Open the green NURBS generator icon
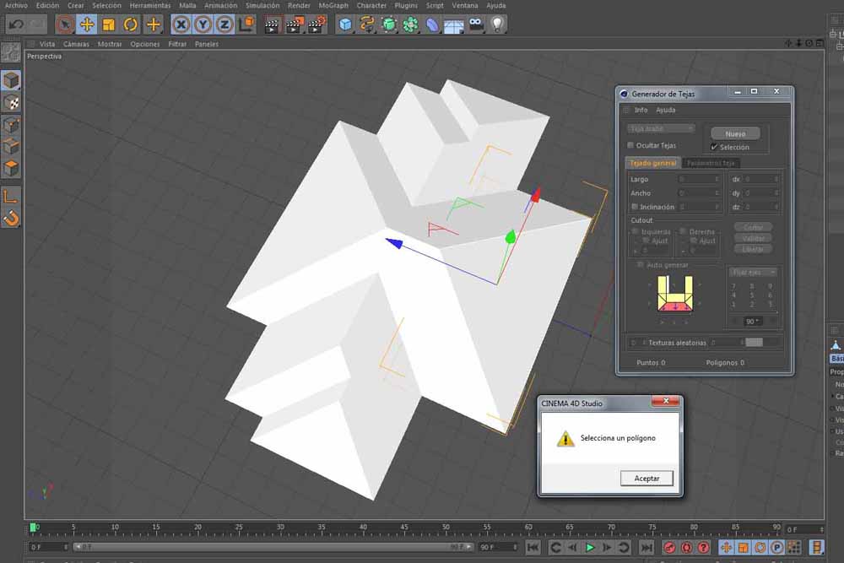 [388, 24]
